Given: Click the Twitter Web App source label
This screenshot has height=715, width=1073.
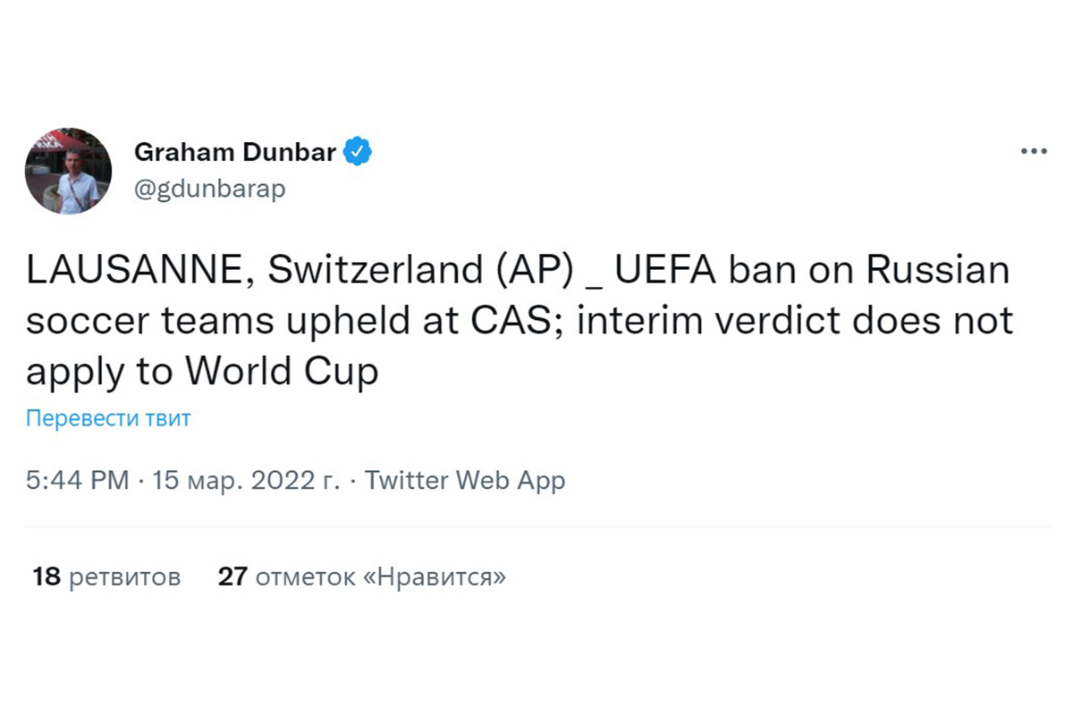Looking at the screenshot, I should [463, 480].
